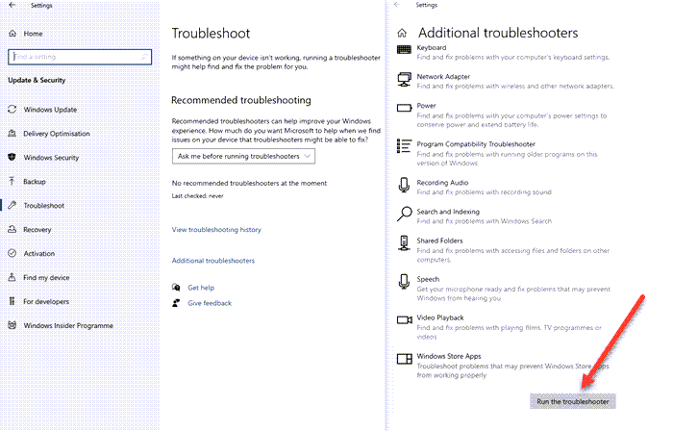Open Windows Update settings page

click(50, 110)
